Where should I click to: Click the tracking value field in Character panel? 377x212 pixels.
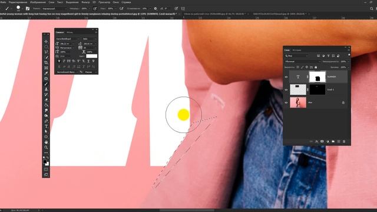[x=88, y=48]
